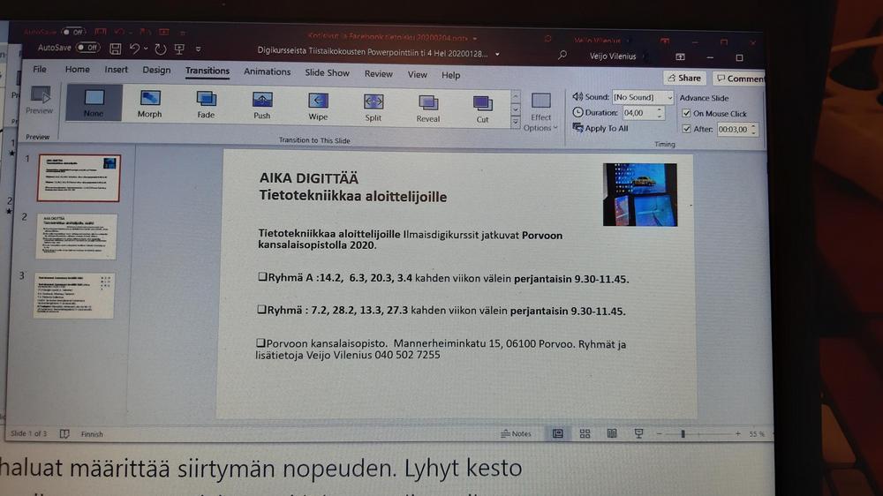
Task: Pick the Reveal transition effect
Action: [x=428, y=106]
